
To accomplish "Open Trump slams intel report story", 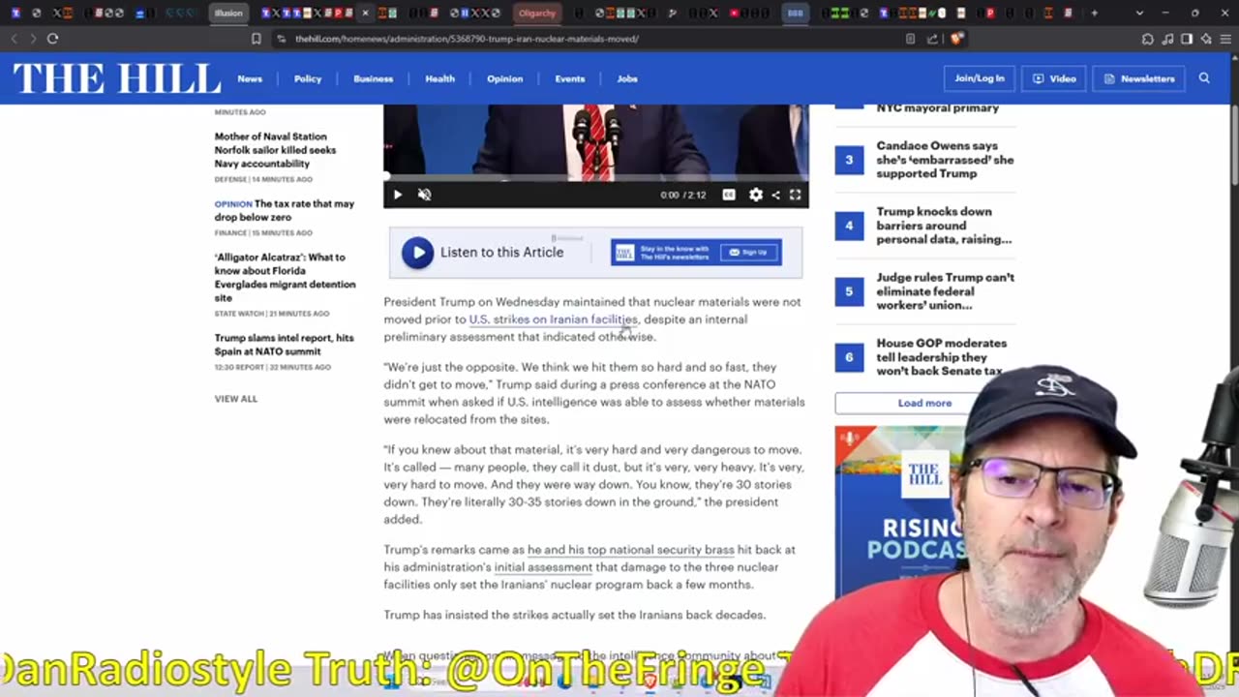I will pos(284,345).
